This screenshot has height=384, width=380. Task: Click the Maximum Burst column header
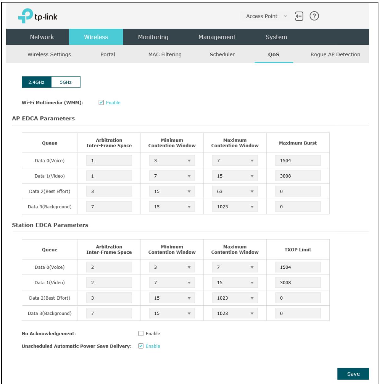[x=298, y=143]
